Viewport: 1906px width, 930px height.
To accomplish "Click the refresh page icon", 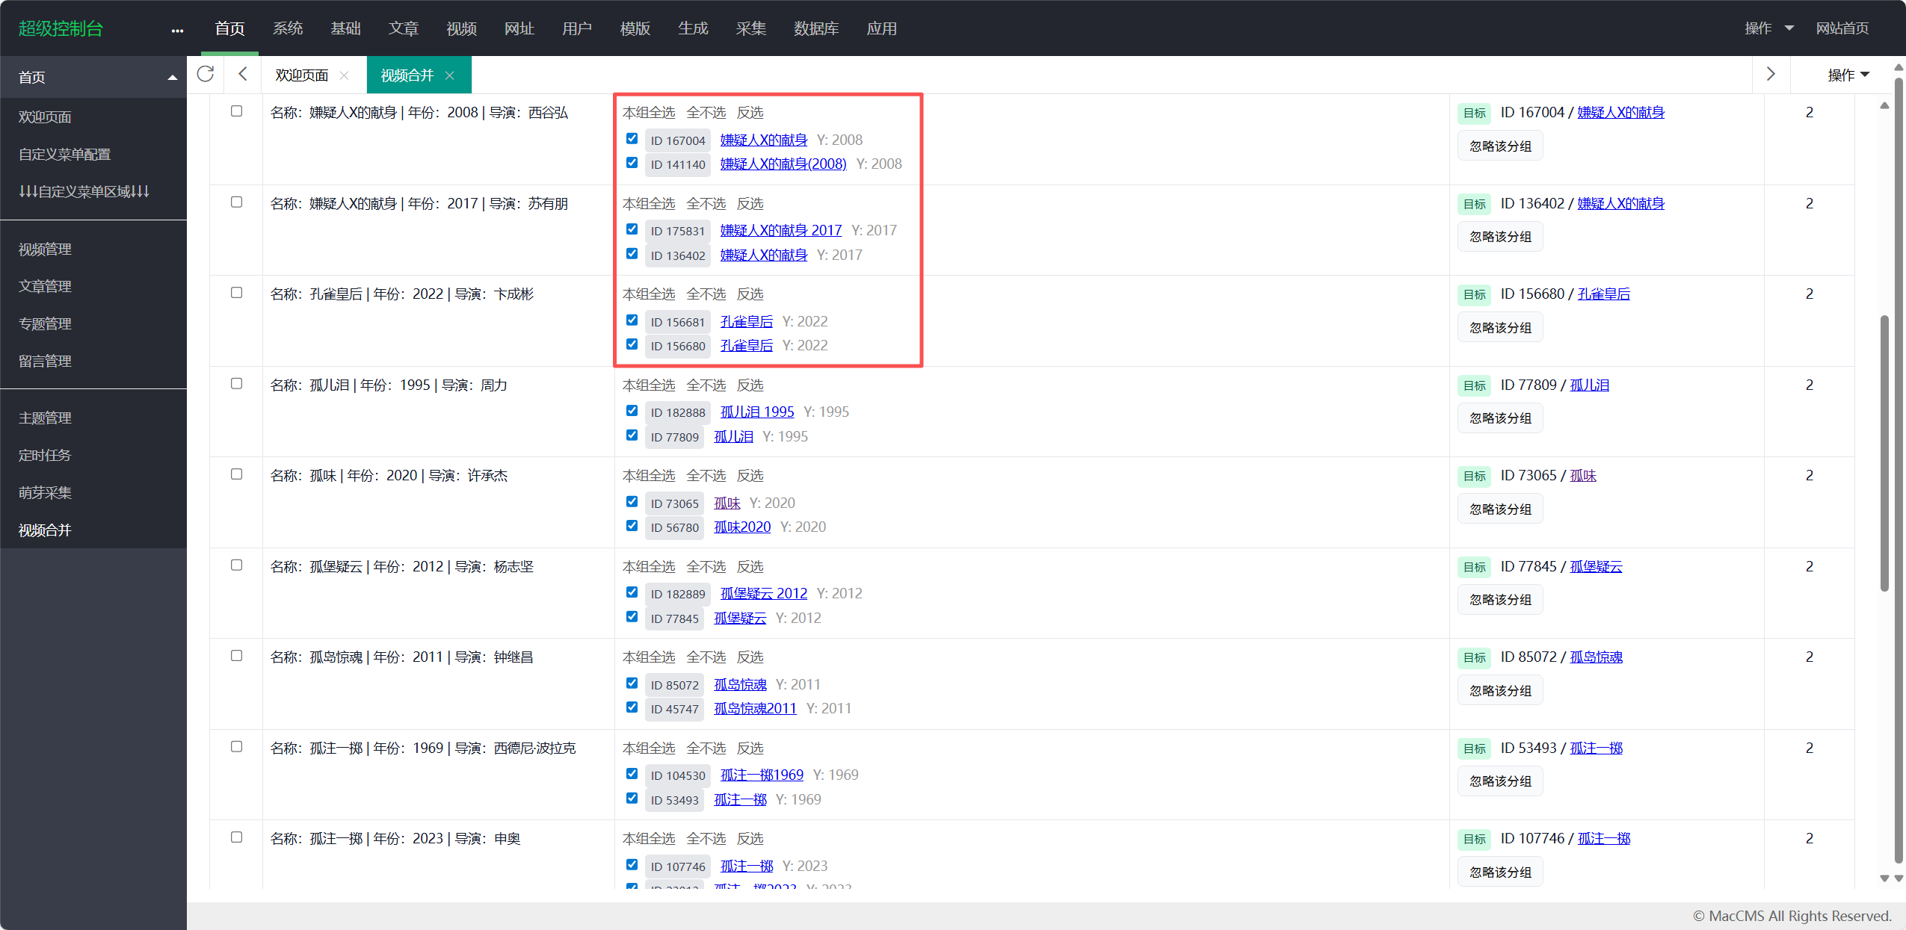I will click(x=206, y=74).
